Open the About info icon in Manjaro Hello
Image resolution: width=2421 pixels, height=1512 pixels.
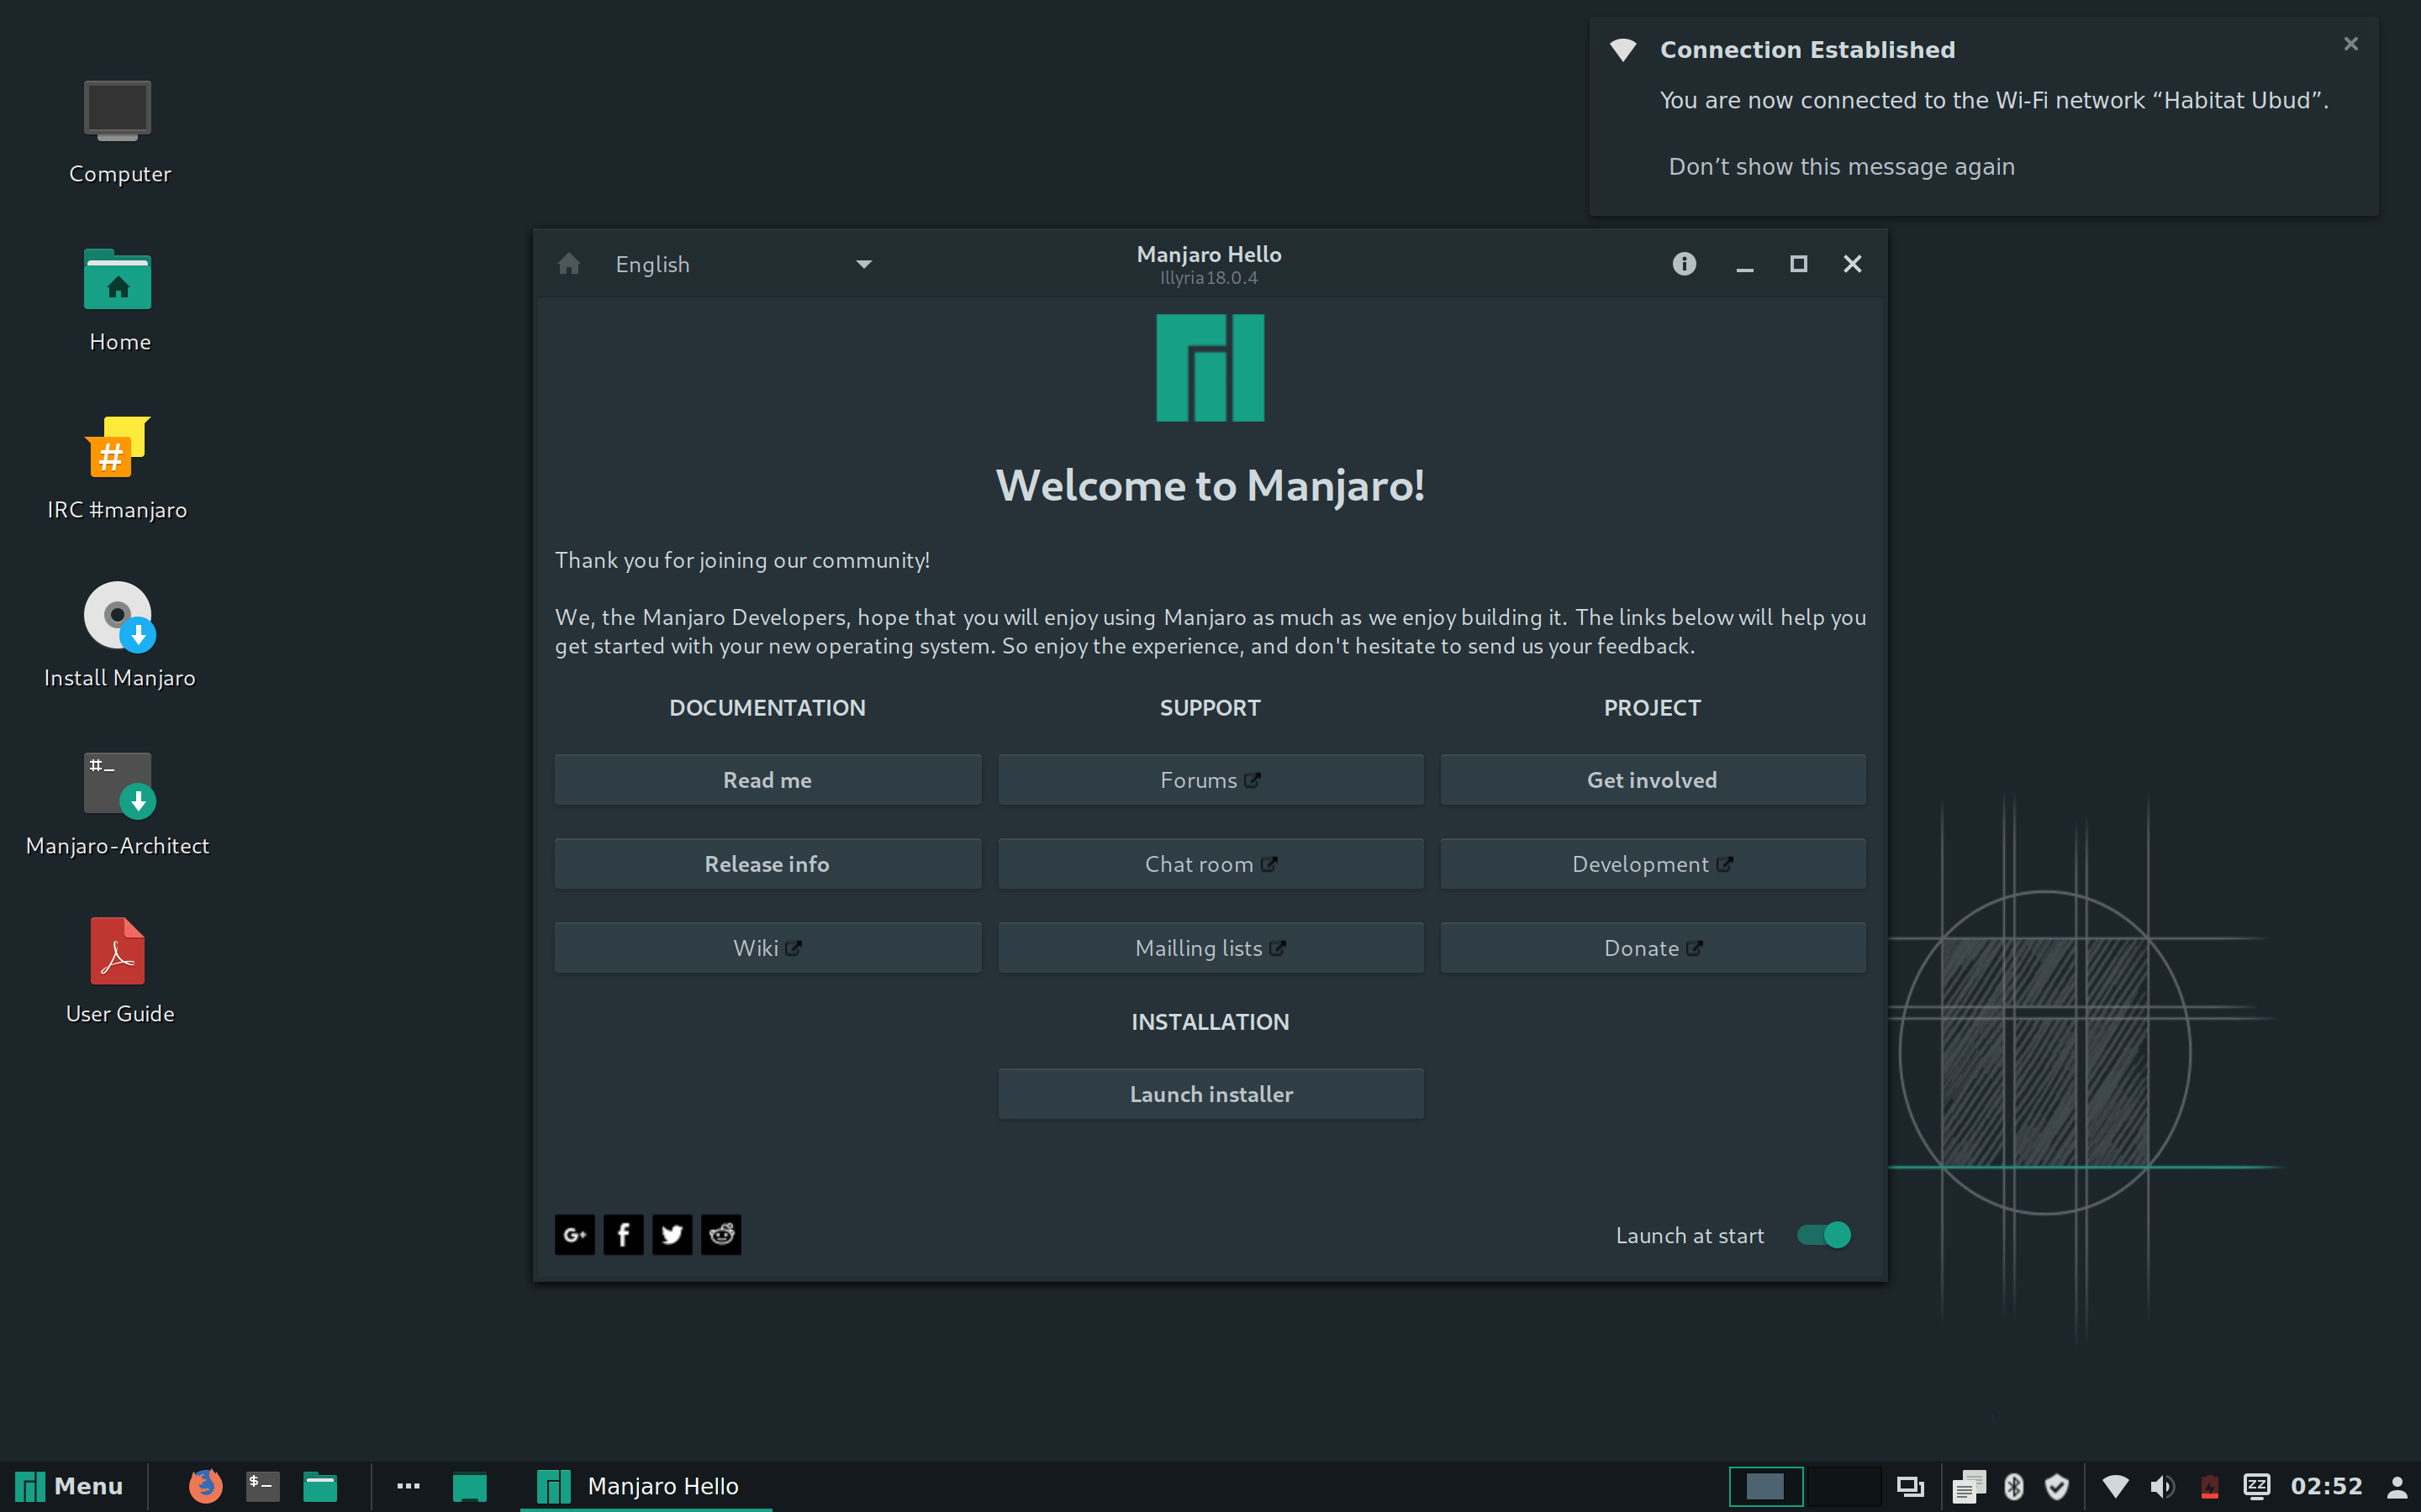(x=1684, y=264)
